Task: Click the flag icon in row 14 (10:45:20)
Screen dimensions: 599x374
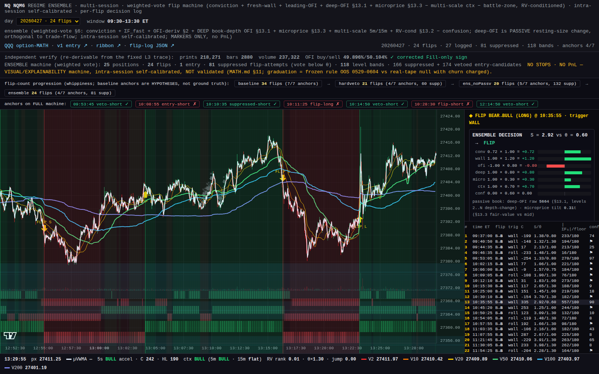Action: 591,308
